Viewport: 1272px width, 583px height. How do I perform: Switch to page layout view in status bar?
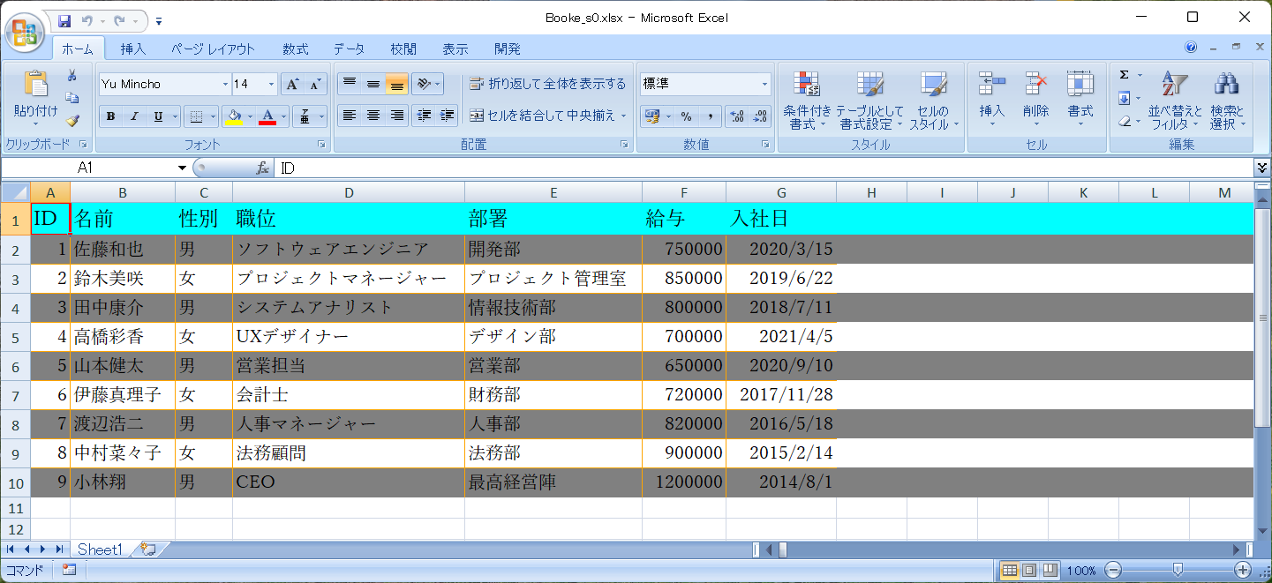coord(1029,571)
